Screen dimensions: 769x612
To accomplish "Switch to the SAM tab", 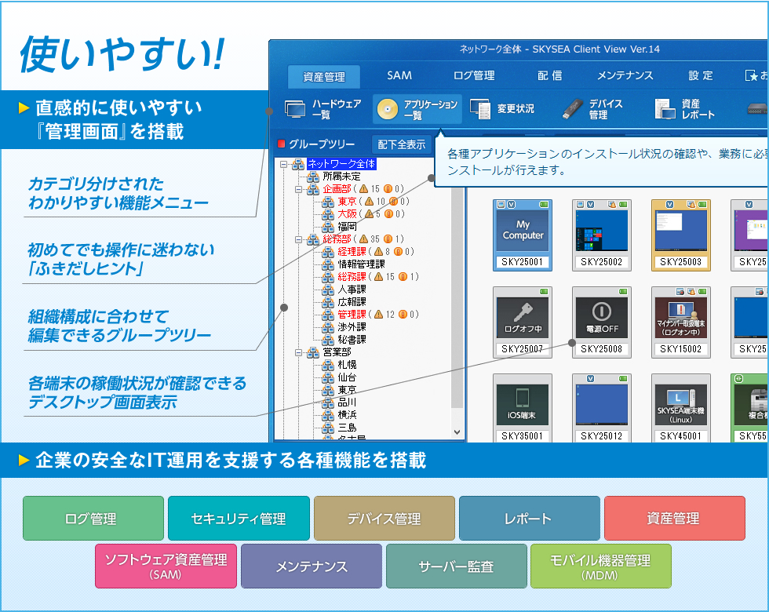I will click(399, 77).
